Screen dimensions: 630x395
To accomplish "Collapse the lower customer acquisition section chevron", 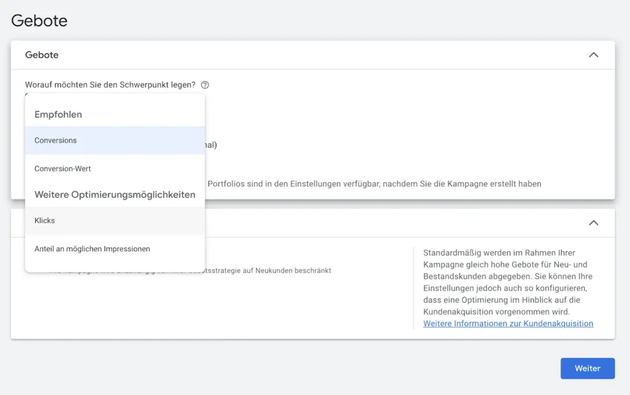I will coord(594,223).
